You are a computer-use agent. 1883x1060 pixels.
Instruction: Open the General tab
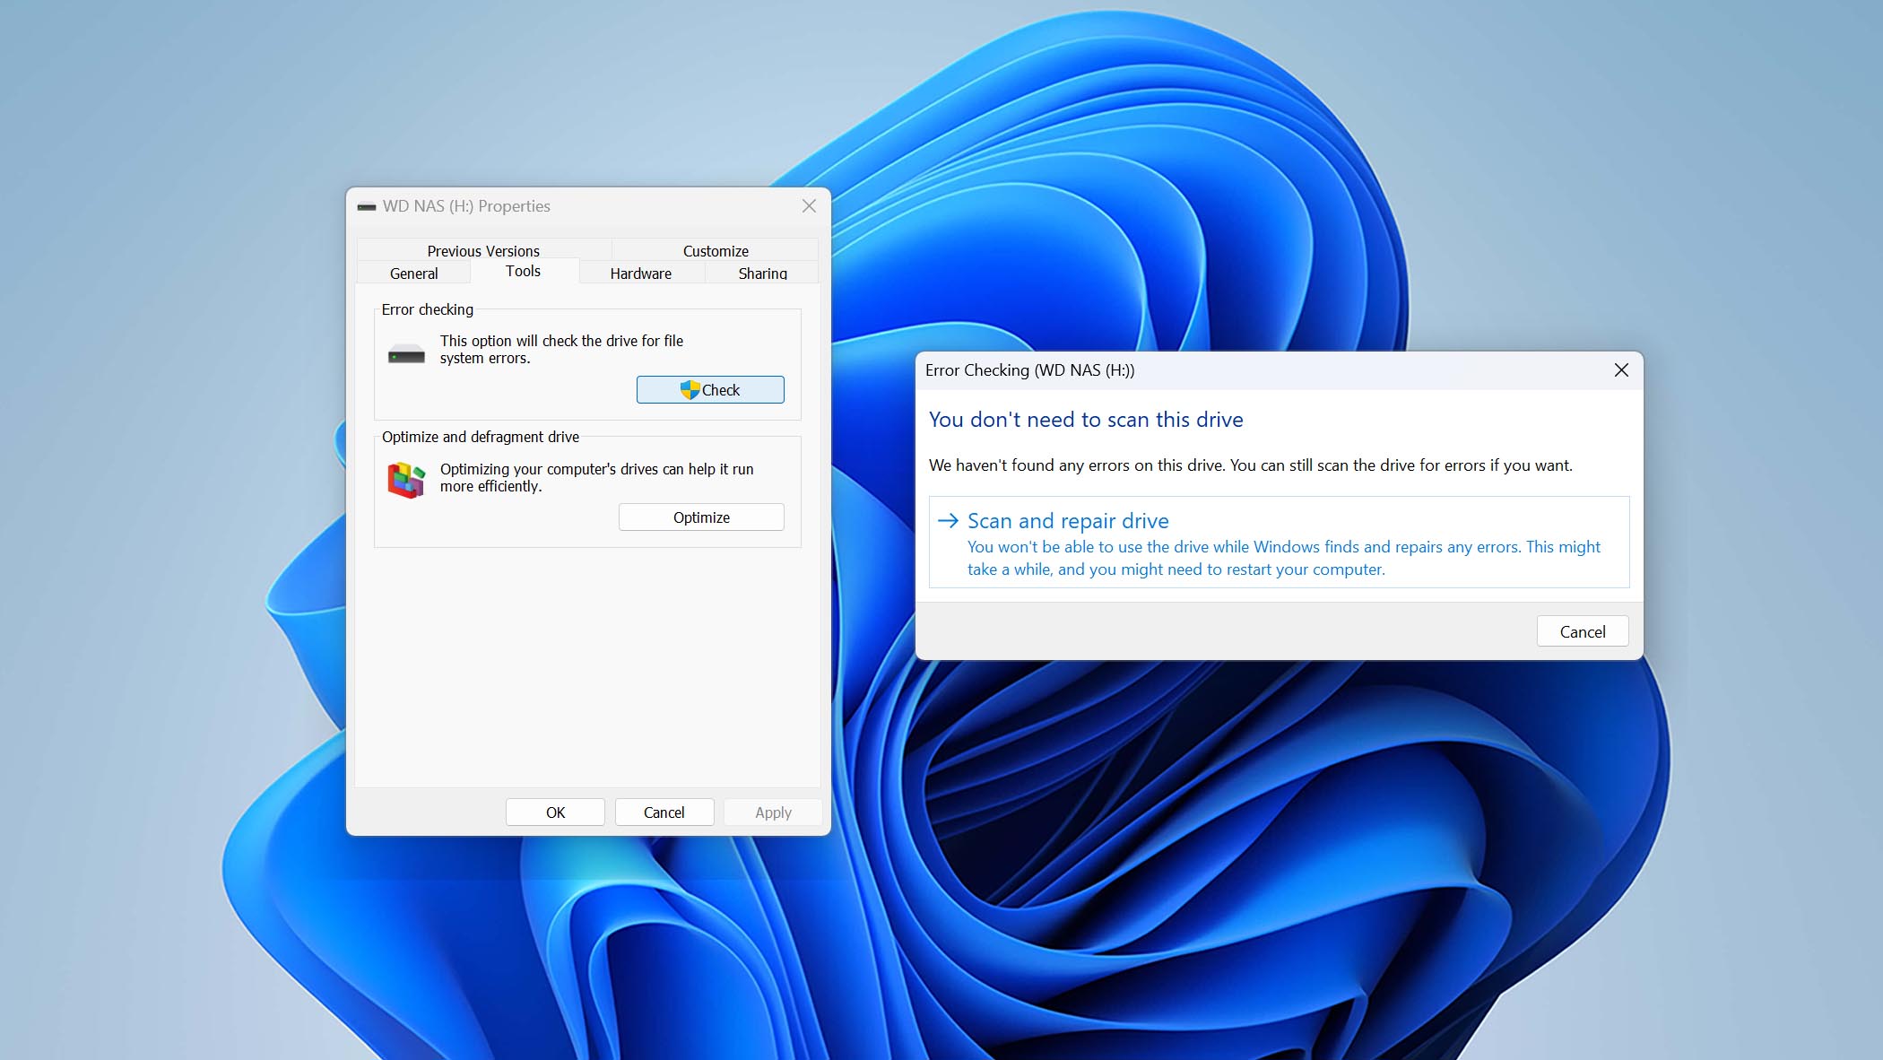[x=413, y=273]
